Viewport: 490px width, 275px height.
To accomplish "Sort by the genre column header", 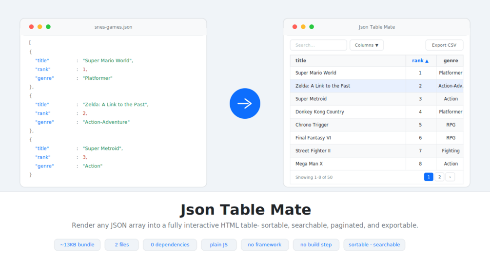I will tap(451, 60).
